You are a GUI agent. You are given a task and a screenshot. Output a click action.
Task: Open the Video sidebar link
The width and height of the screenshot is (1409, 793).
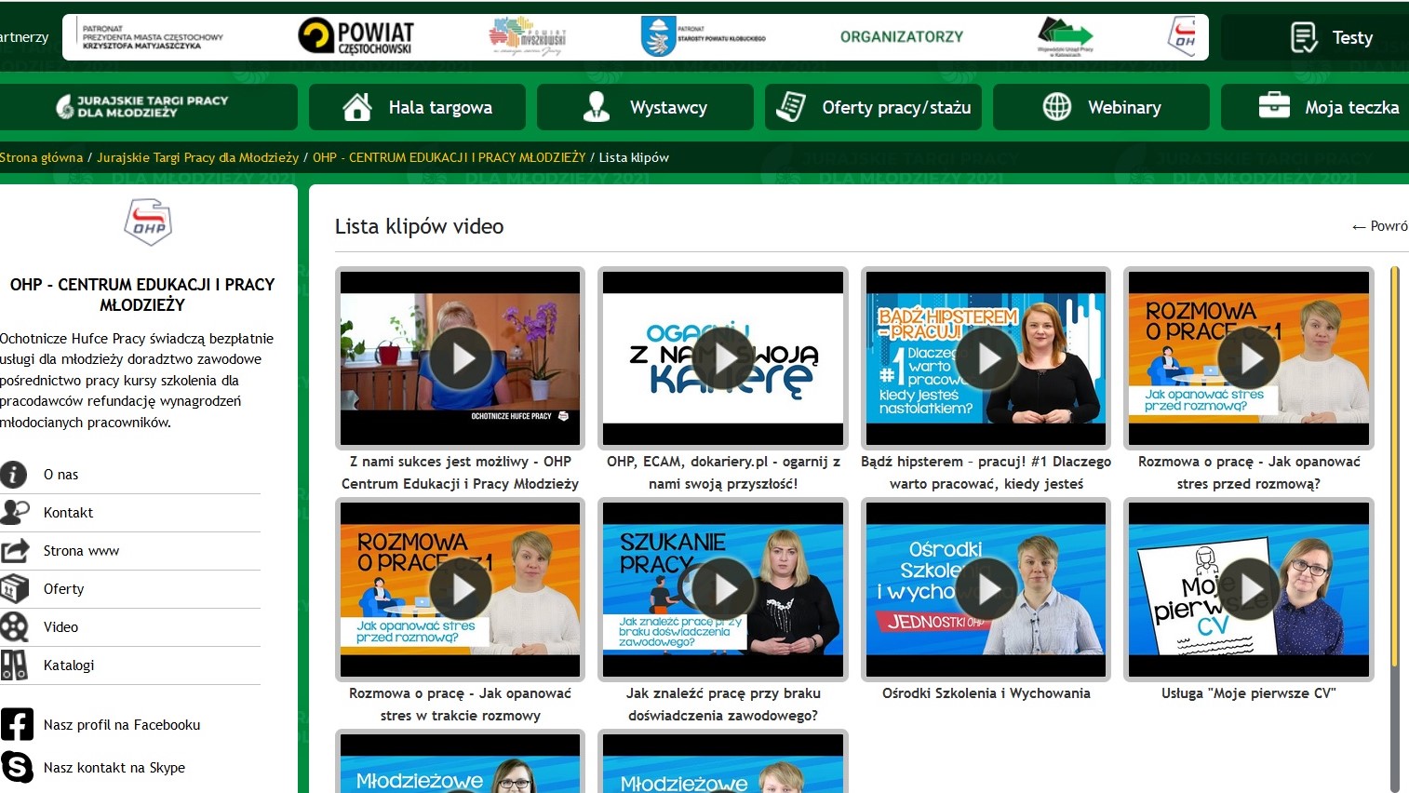pos(60,627)
